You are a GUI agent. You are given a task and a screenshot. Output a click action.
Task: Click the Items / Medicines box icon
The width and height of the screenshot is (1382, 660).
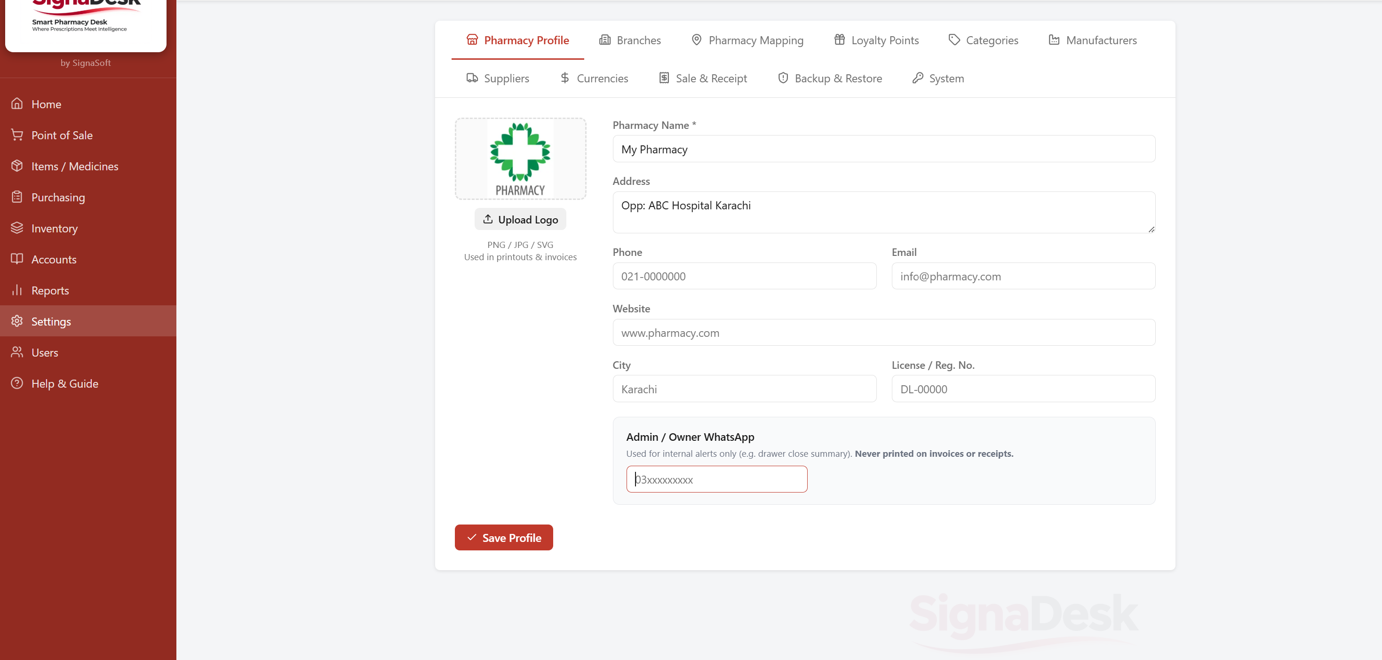[x=17, y=166]
